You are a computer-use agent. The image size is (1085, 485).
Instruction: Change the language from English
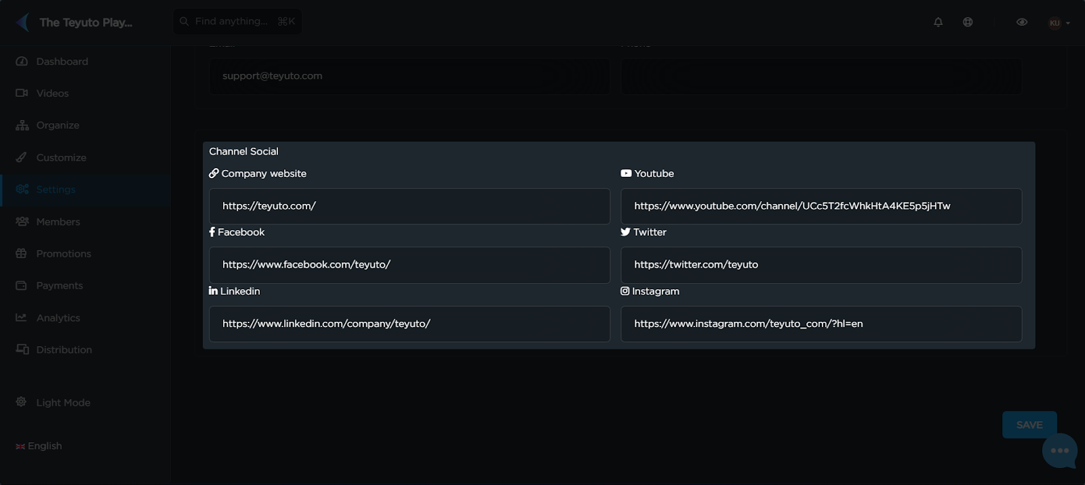coord(45,446)
